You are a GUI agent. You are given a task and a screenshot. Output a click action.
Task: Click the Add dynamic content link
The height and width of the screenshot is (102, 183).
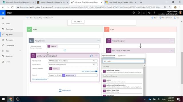88,71
